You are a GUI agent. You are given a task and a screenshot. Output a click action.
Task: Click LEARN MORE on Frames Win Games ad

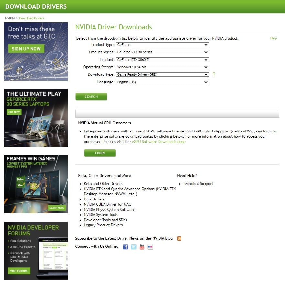[57, 208]
